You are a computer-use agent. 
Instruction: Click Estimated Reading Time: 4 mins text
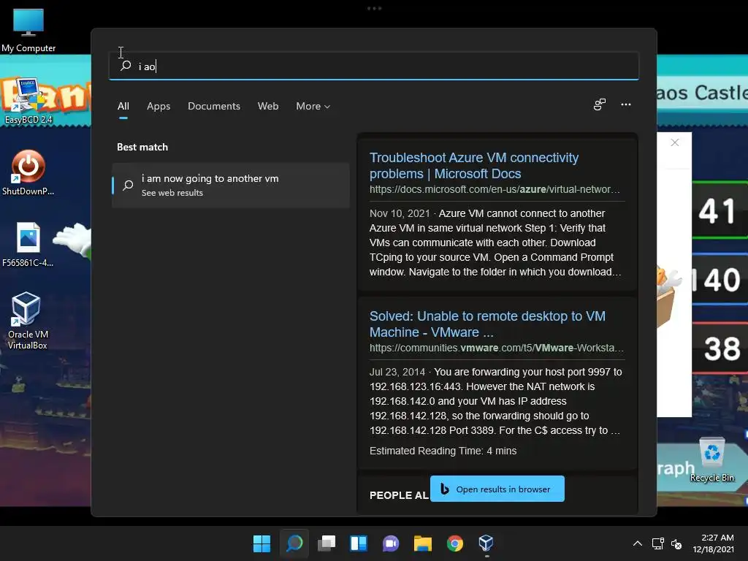point(443,451)
